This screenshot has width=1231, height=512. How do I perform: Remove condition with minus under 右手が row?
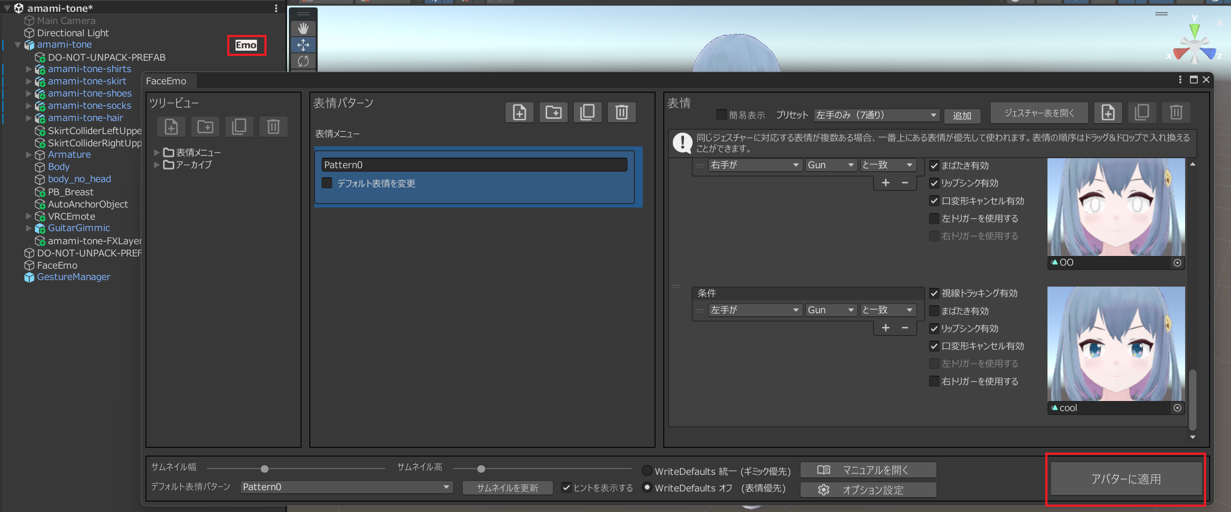tap(905, 183)
